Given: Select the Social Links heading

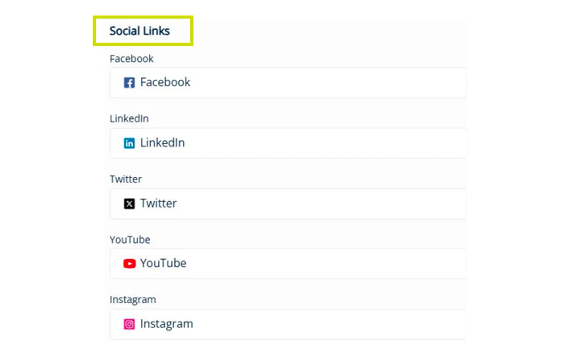Looking at the screenshot, I should click(x=140, y=31).
